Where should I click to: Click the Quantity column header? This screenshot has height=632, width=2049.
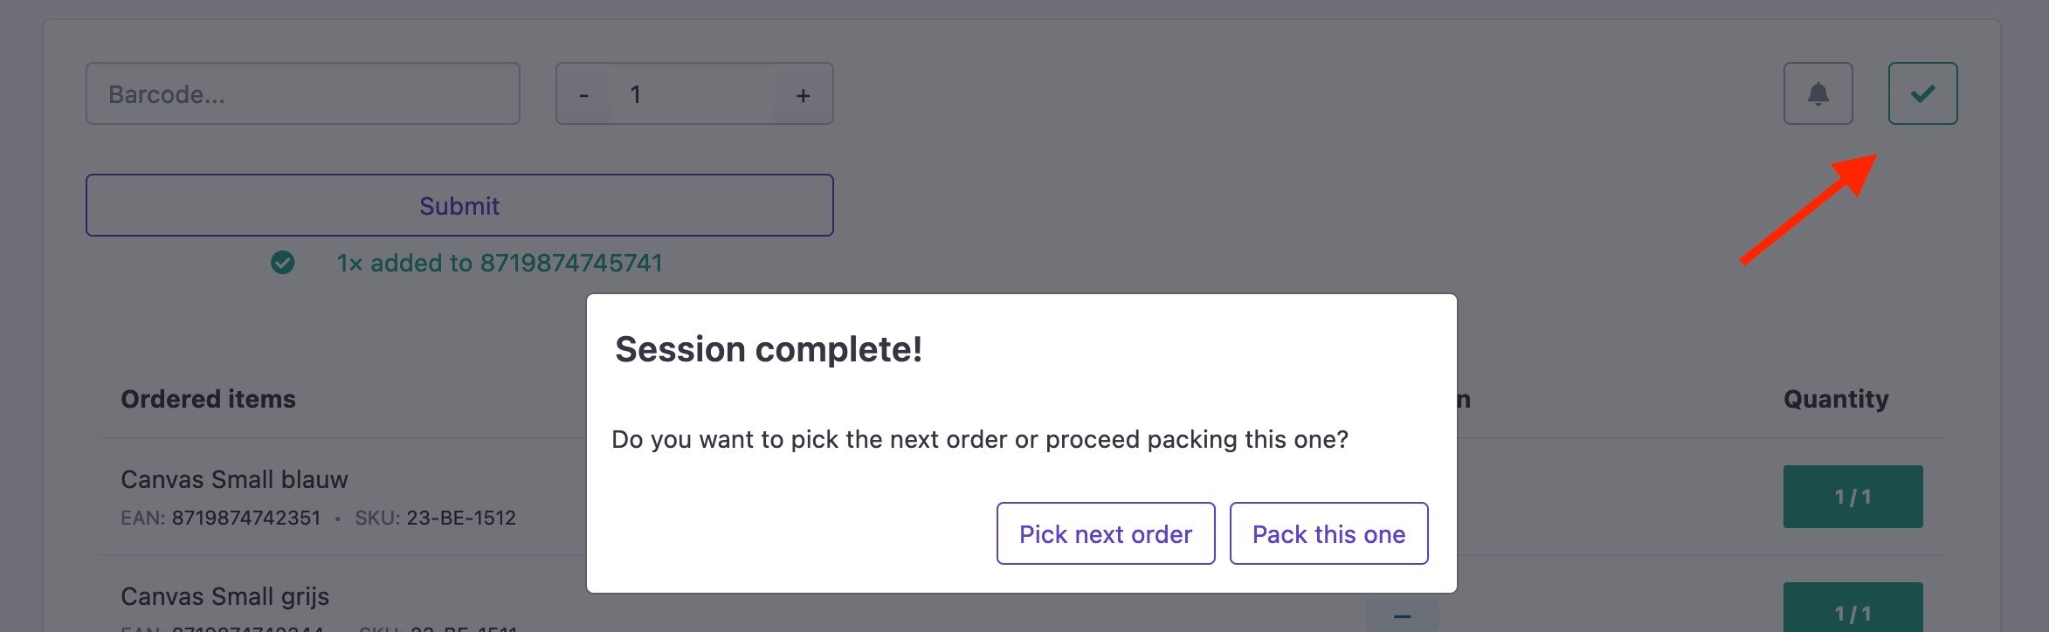pyautogui.click(x=1836, y=399)
